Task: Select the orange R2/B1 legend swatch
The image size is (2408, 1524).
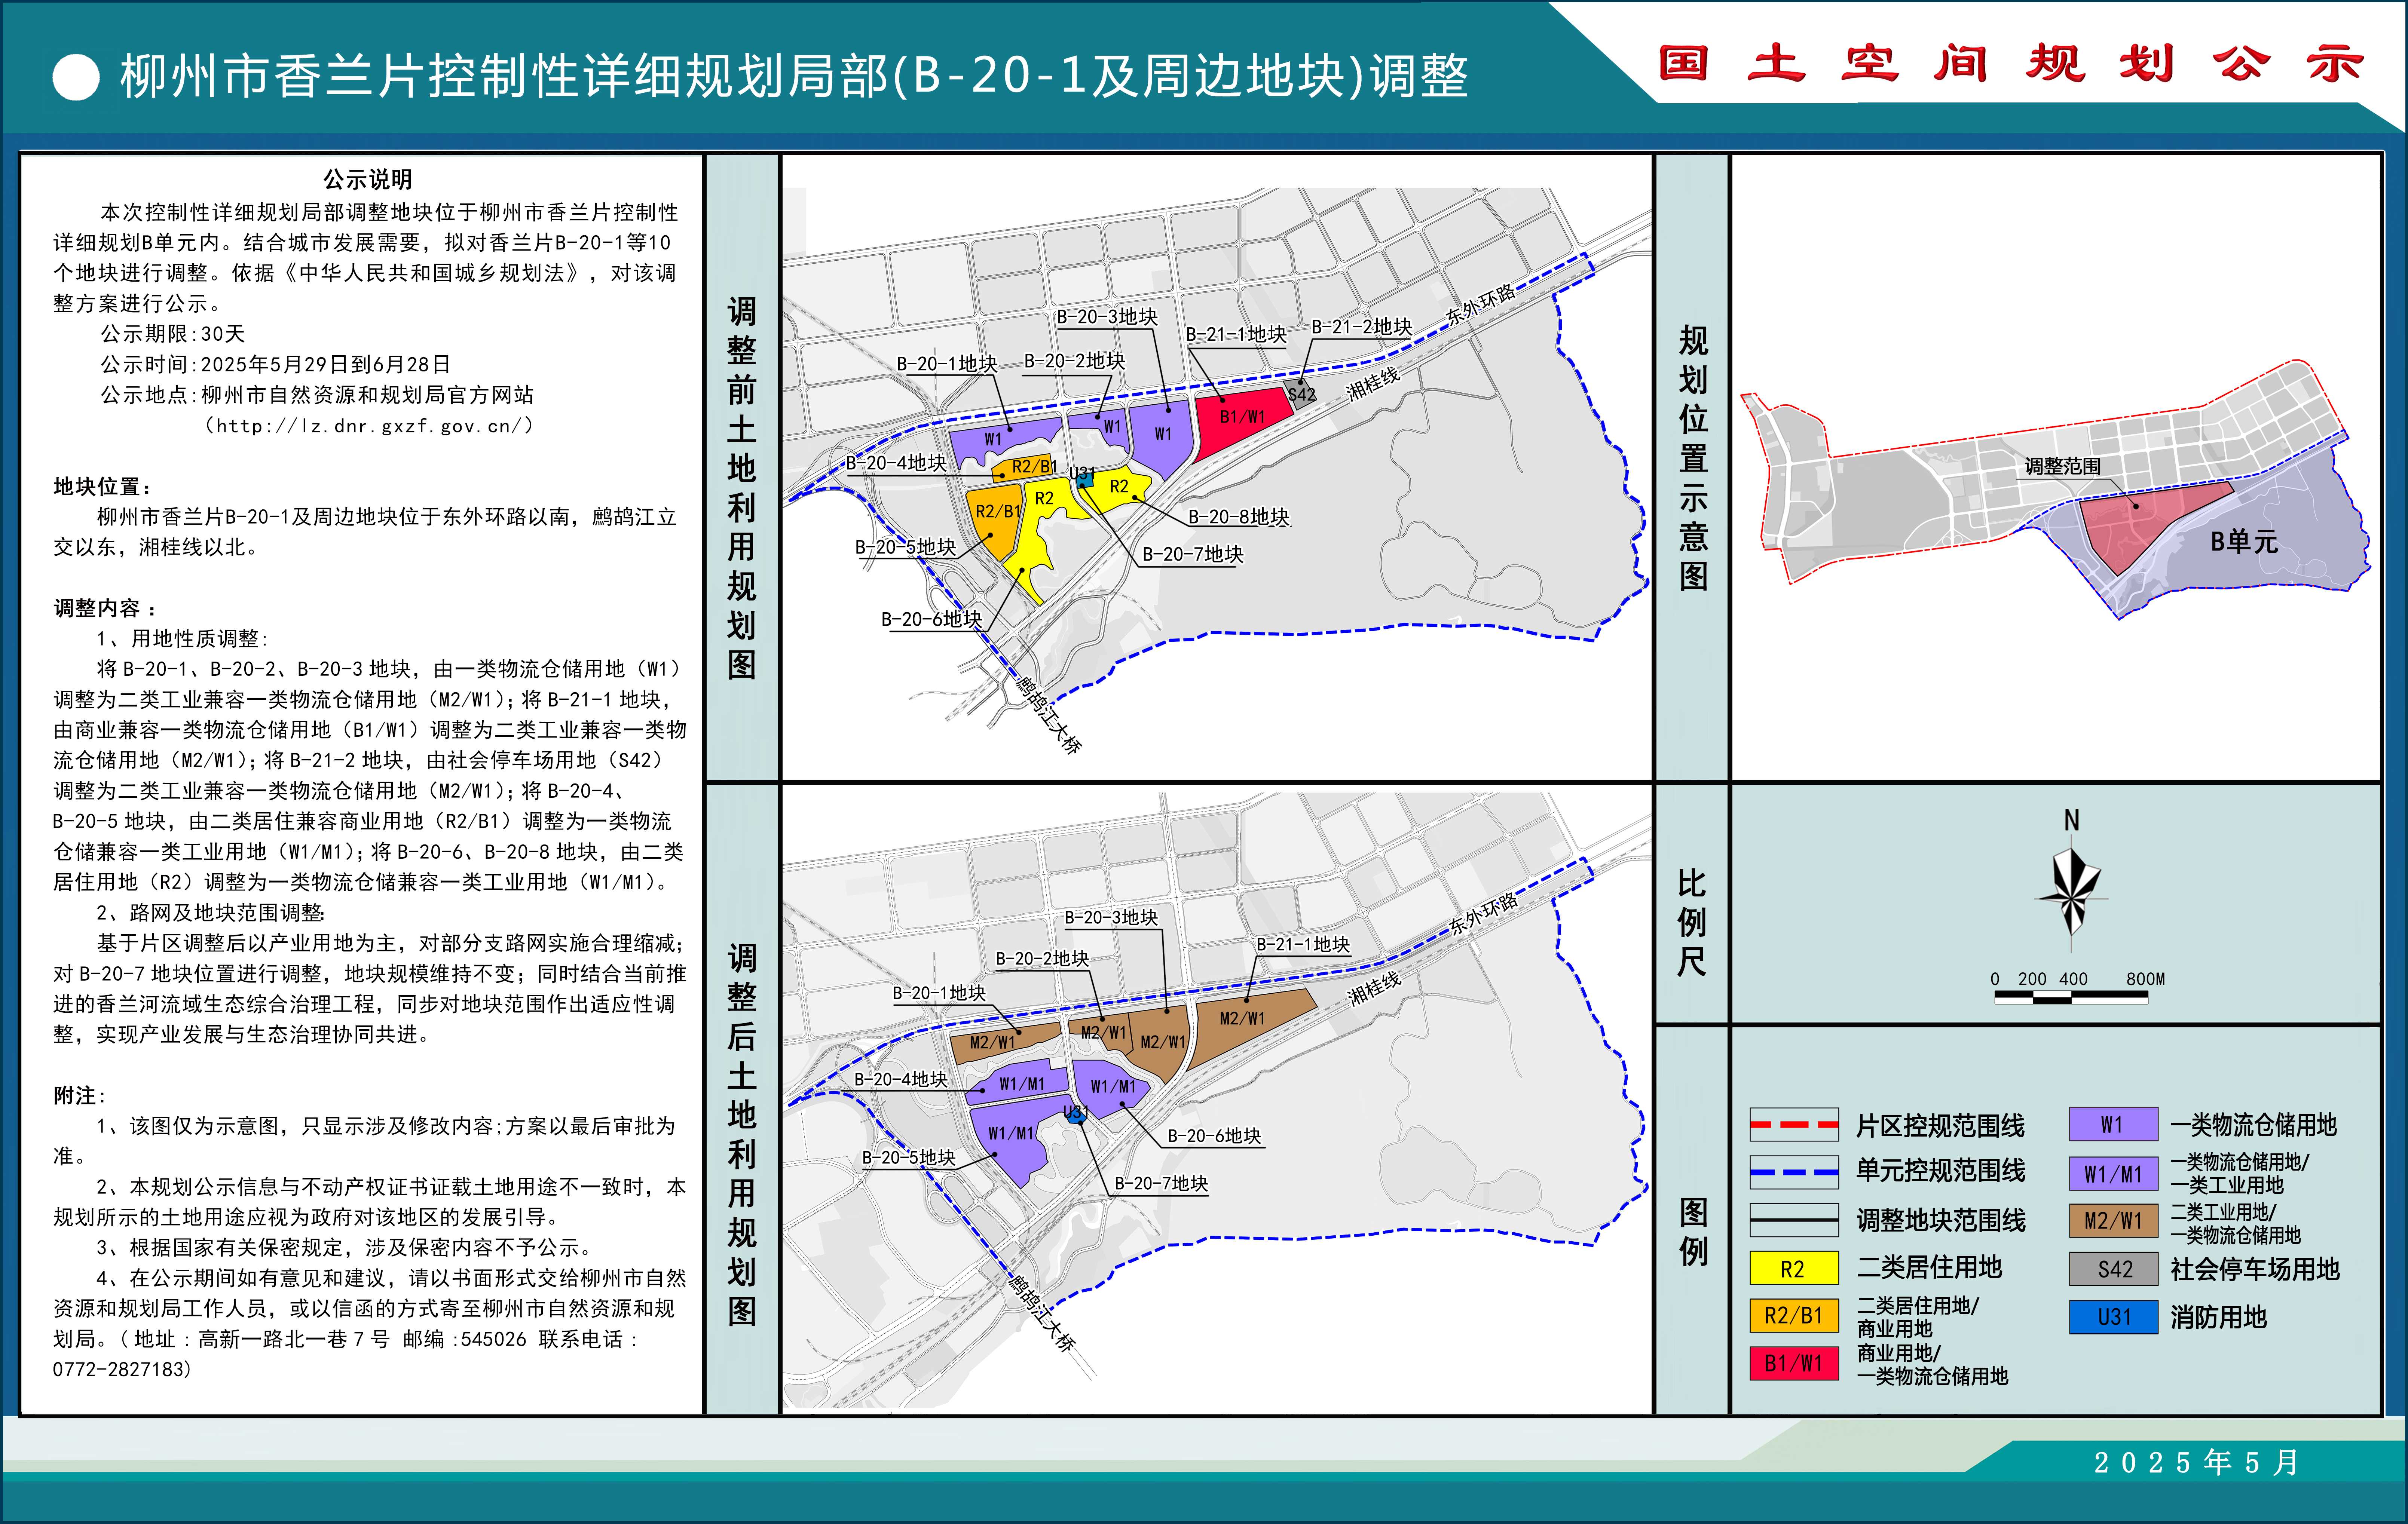Action: [x=1794, y=1315]
